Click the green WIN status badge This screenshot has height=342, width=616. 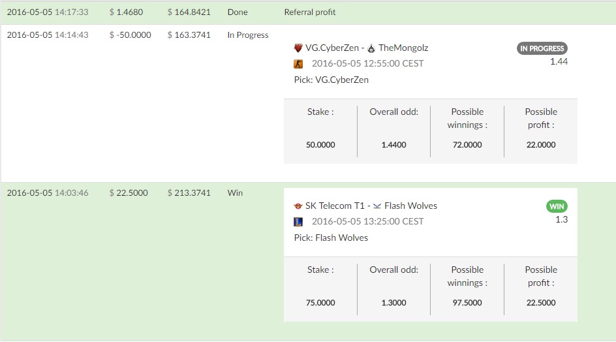[557, 206]
